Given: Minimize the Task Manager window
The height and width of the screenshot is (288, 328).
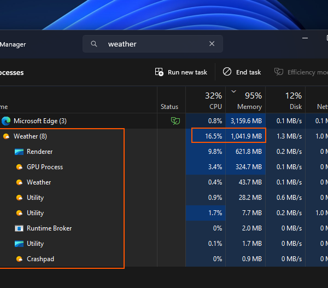Looking at the screenshot, I should 305,38.
